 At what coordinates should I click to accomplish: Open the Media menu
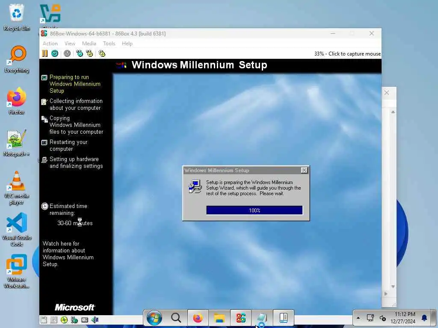89,44
